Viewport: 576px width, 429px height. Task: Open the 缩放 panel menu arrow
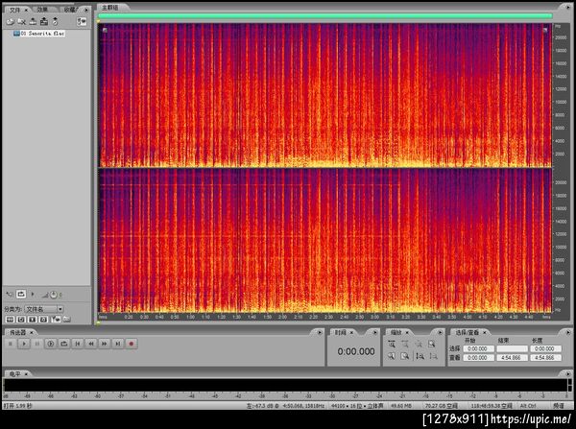coord(440,332)
